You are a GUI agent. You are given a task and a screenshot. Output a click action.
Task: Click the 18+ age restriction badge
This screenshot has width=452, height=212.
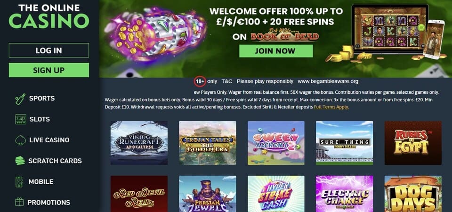pyautogui.click(x=200, y=82)
